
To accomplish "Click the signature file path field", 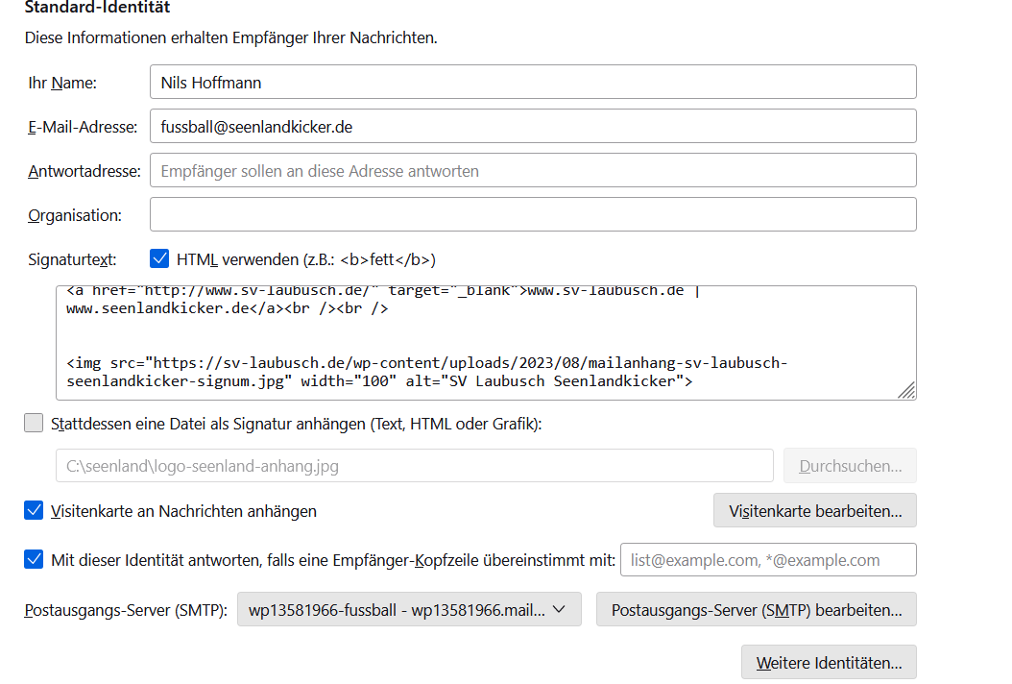I will tap(414, 466).
